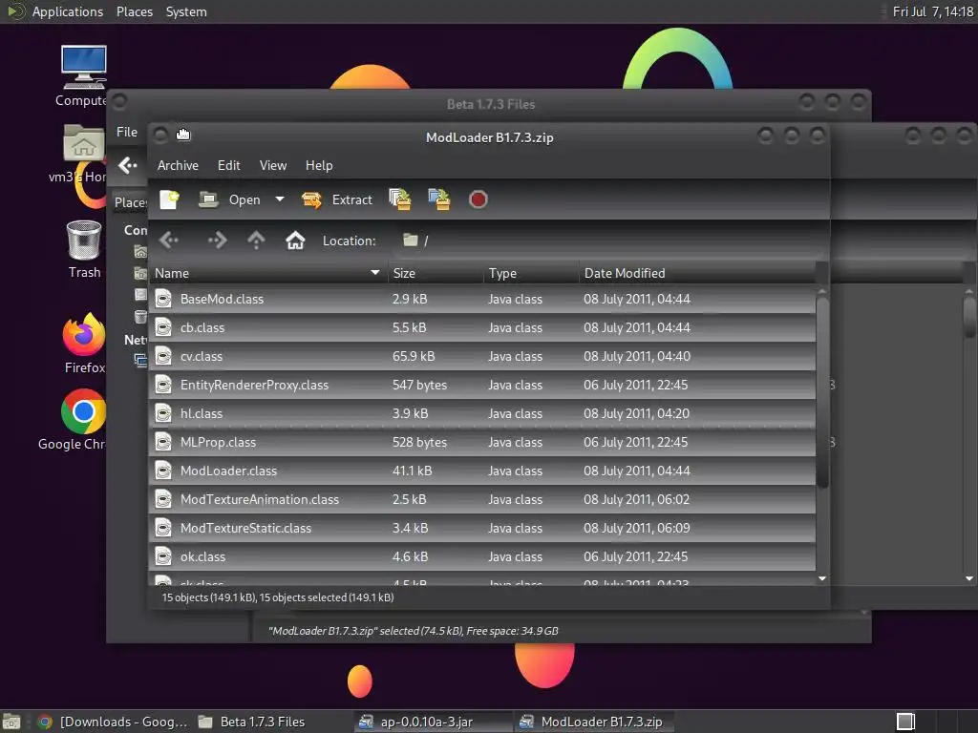The image size is (978, 733).
Task: Launch Google Chrome from desktop
Action: [x=74, y=420]
